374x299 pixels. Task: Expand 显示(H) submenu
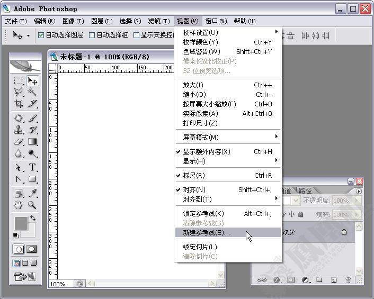click(228, 161)
